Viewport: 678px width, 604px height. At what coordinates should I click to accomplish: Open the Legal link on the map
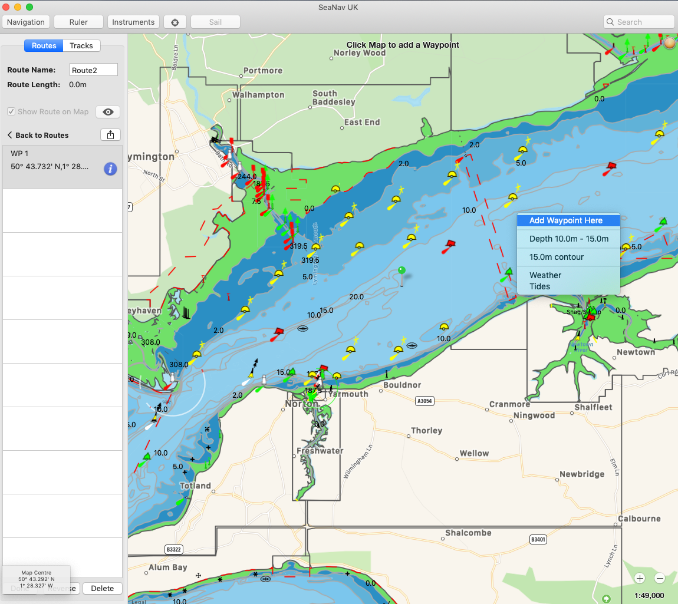click(x=139, y=602)
